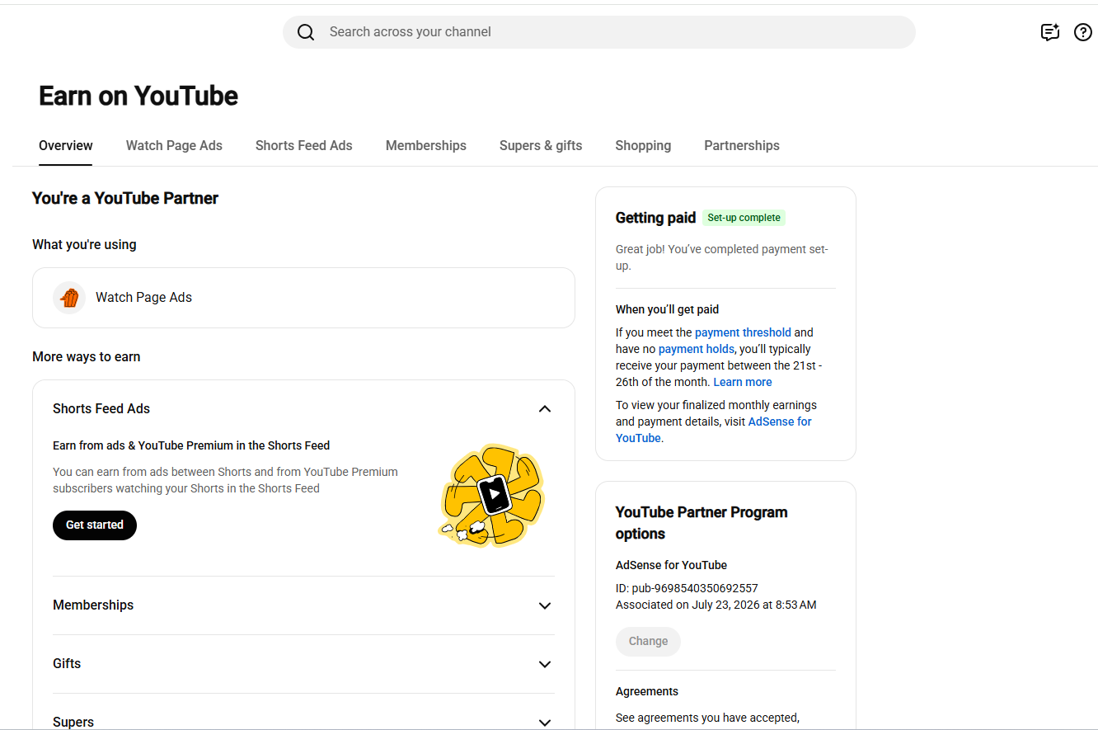Viewport: 1098px width, 730px height.
Task: Open the send feedback icon
Action: coord(1049,32)
